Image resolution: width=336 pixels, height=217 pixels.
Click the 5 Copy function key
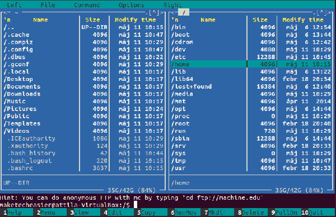tap(151, 213)
